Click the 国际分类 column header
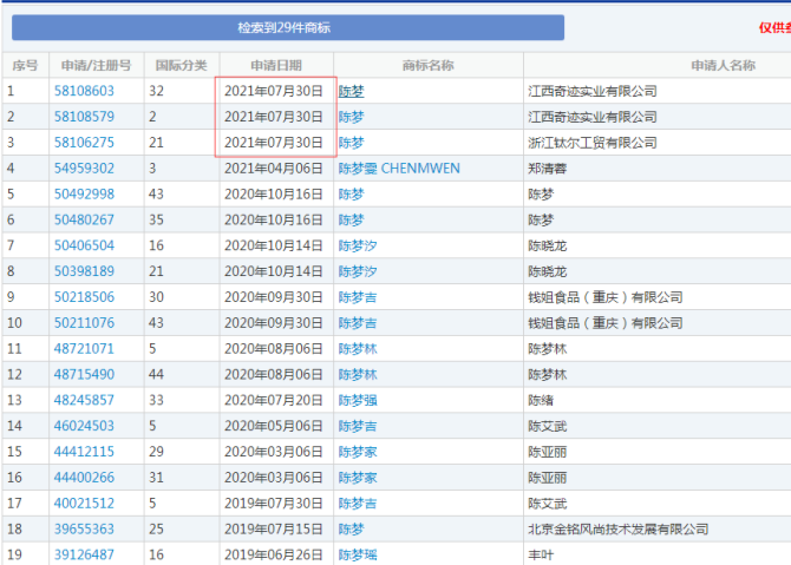Screen dimensions: 791x565 pyautogui.click(x=181, y=65)
